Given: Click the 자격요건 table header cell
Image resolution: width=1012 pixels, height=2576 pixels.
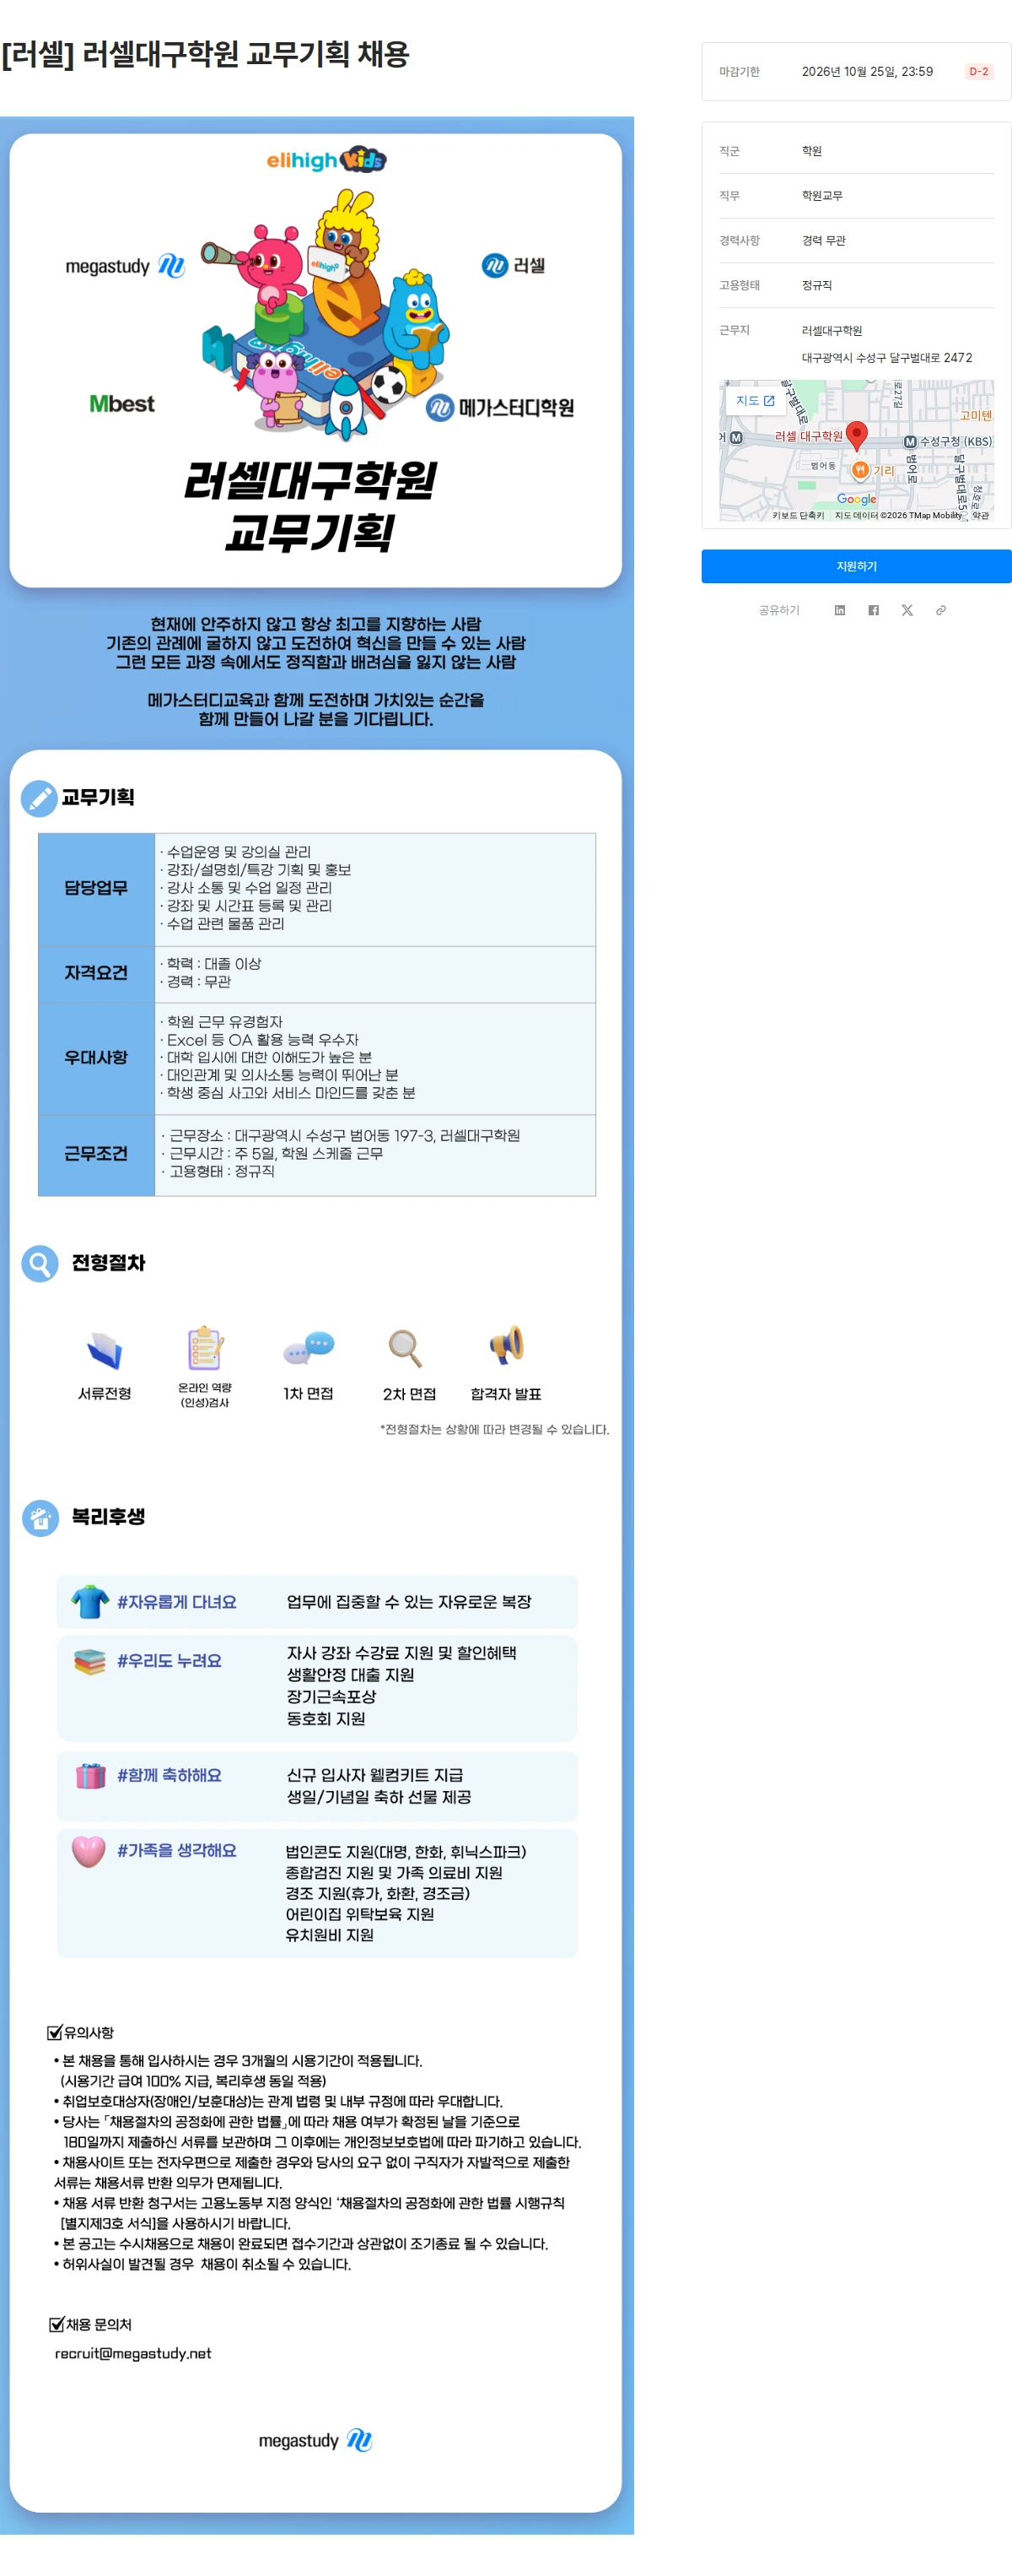Looking at the screenshot, I should (x=97, y=974).
